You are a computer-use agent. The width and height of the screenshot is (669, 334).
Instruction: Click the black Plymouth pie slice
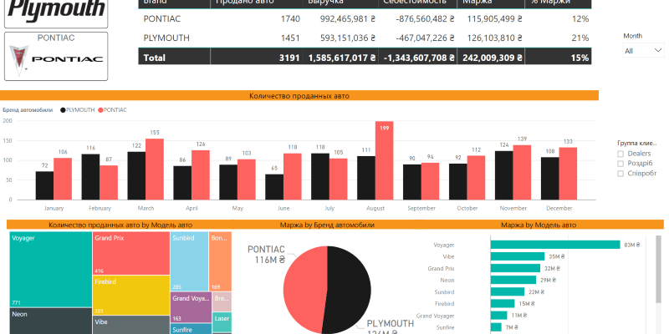pyautogui.click(x=348, y=290)
